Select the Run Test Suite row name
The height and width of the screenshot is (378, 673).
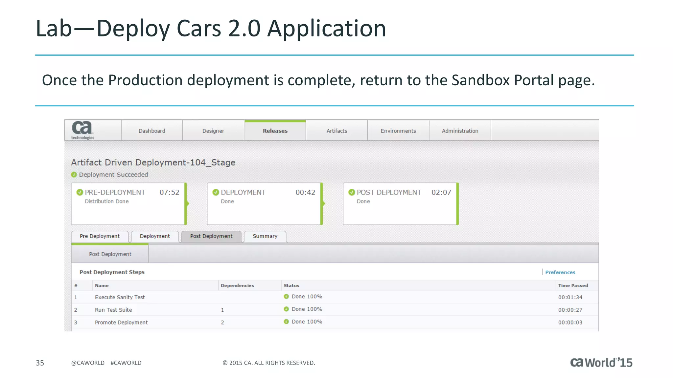pyautogui.click(x=113, y=310)
